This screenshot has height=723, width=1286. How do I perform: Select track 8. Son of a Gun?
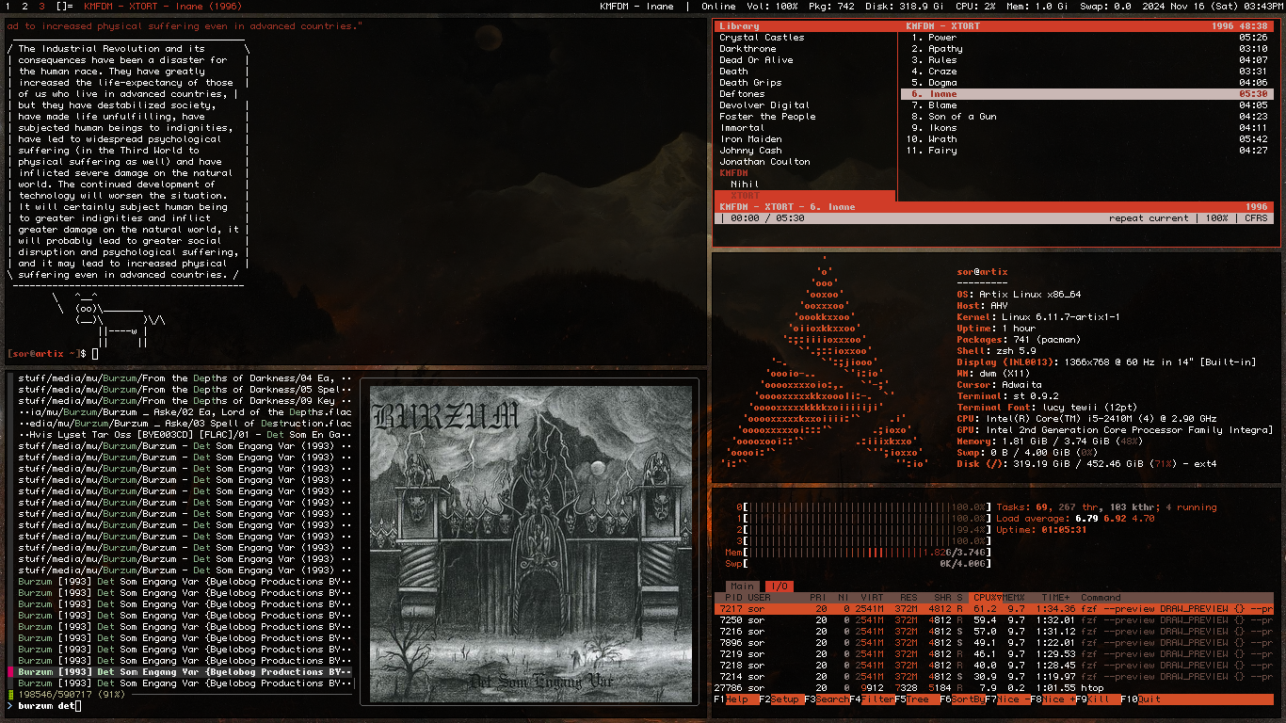click(1086, 117)
